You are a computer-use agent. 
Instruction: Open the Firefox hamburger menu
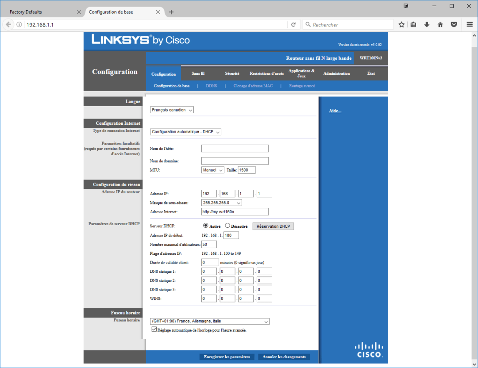point(470,25)
